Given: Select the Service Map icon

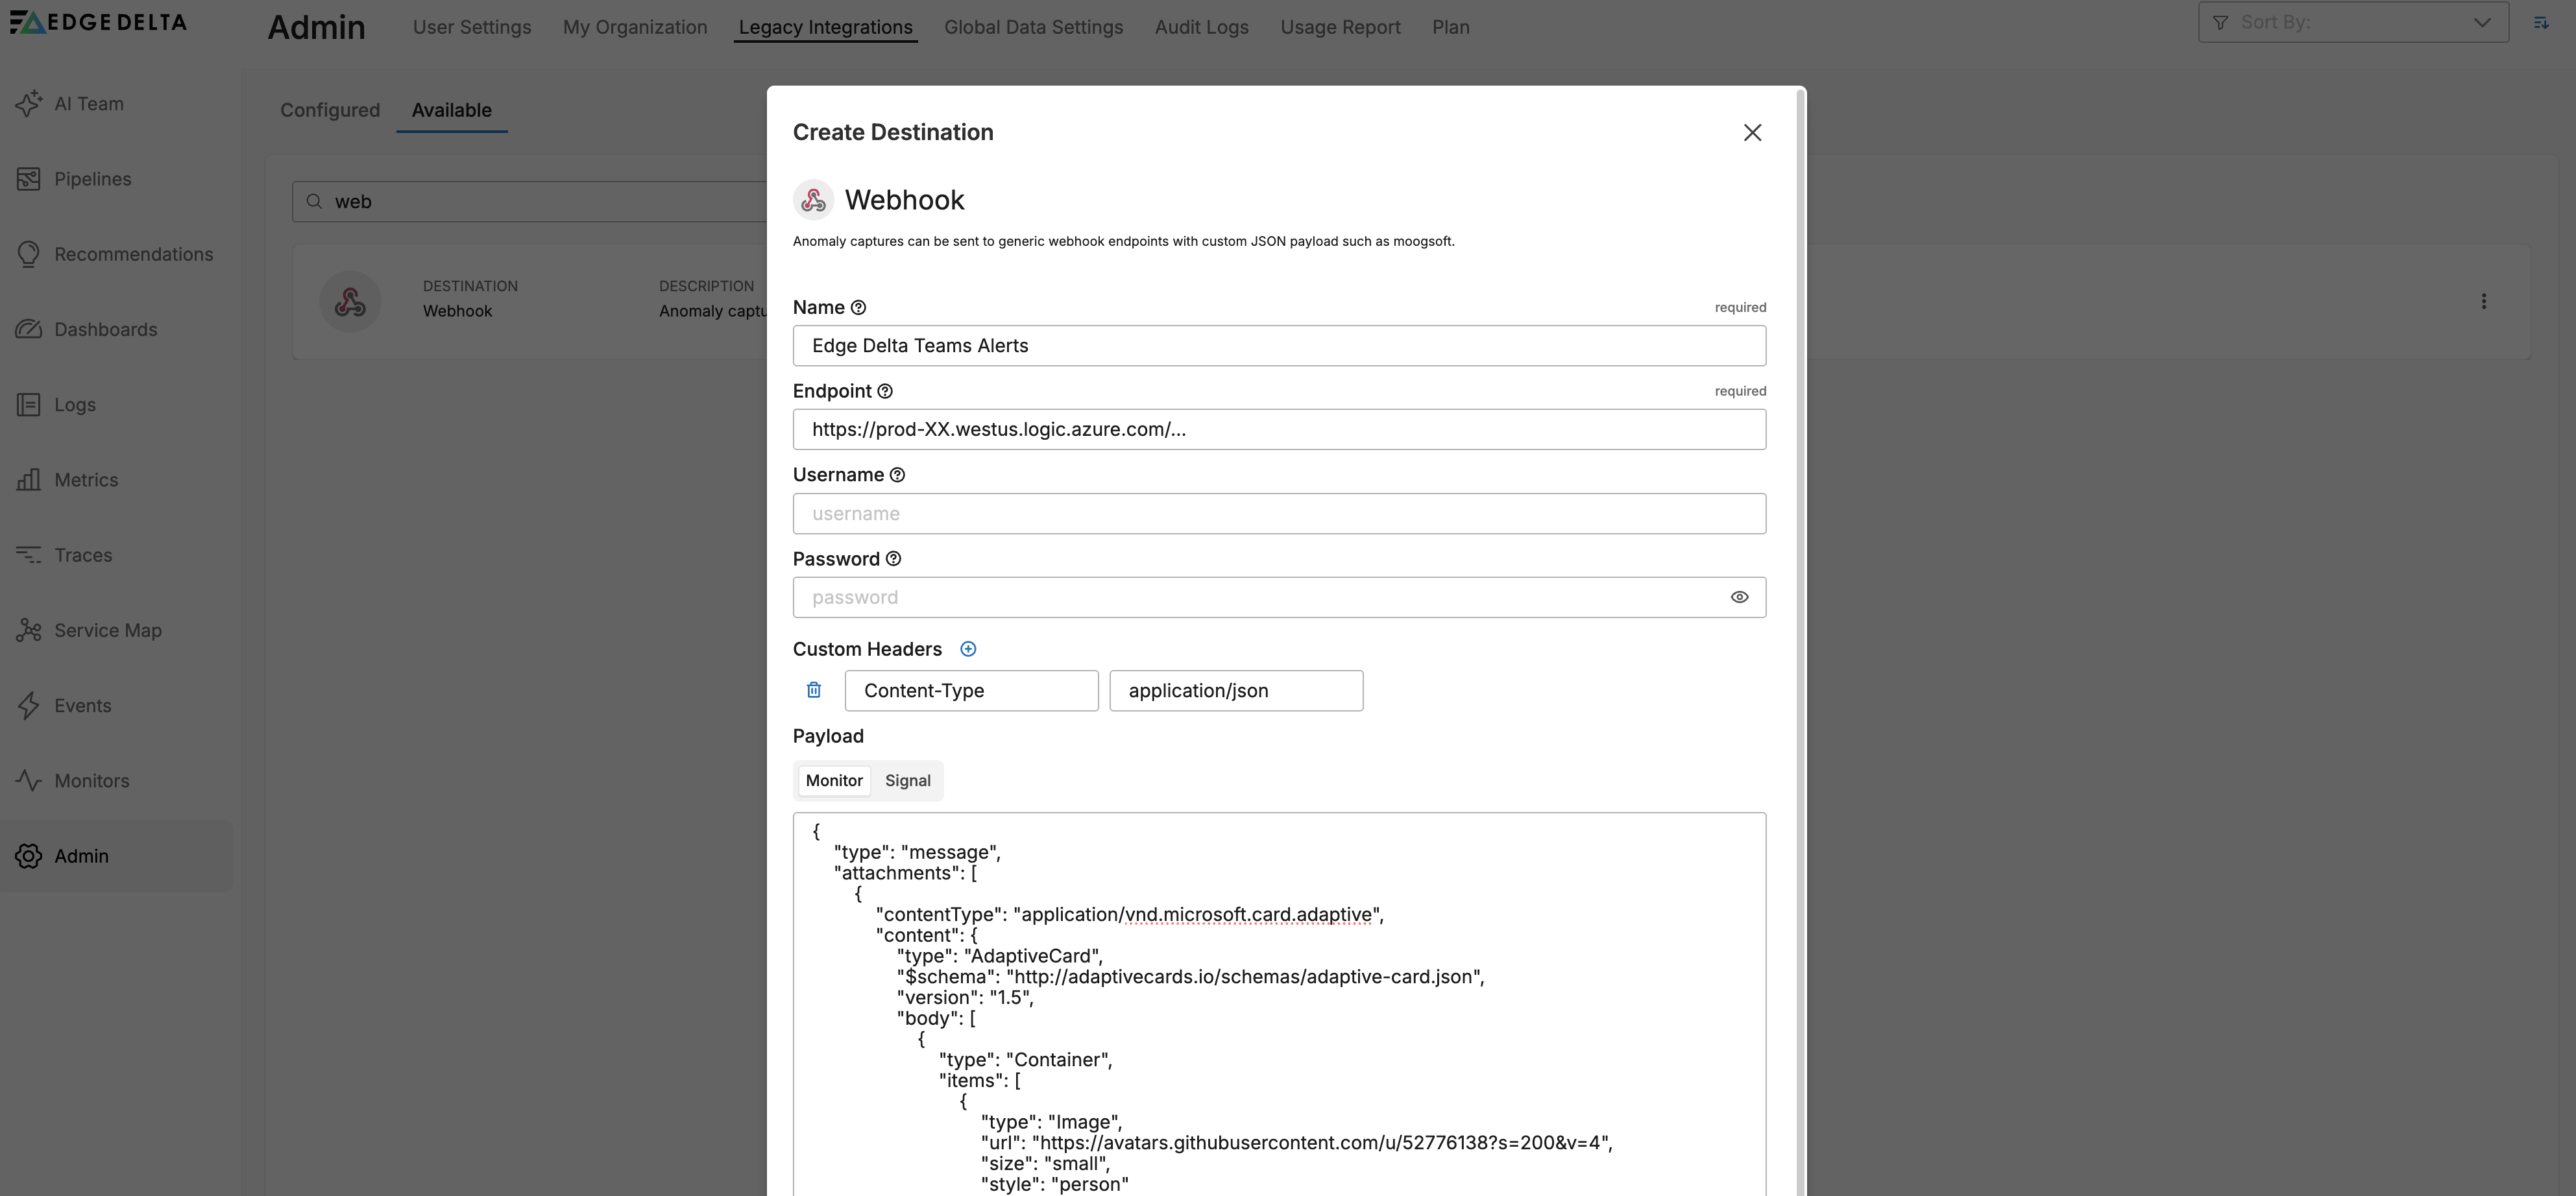Looking at the screenshot, I should point(29,630).
